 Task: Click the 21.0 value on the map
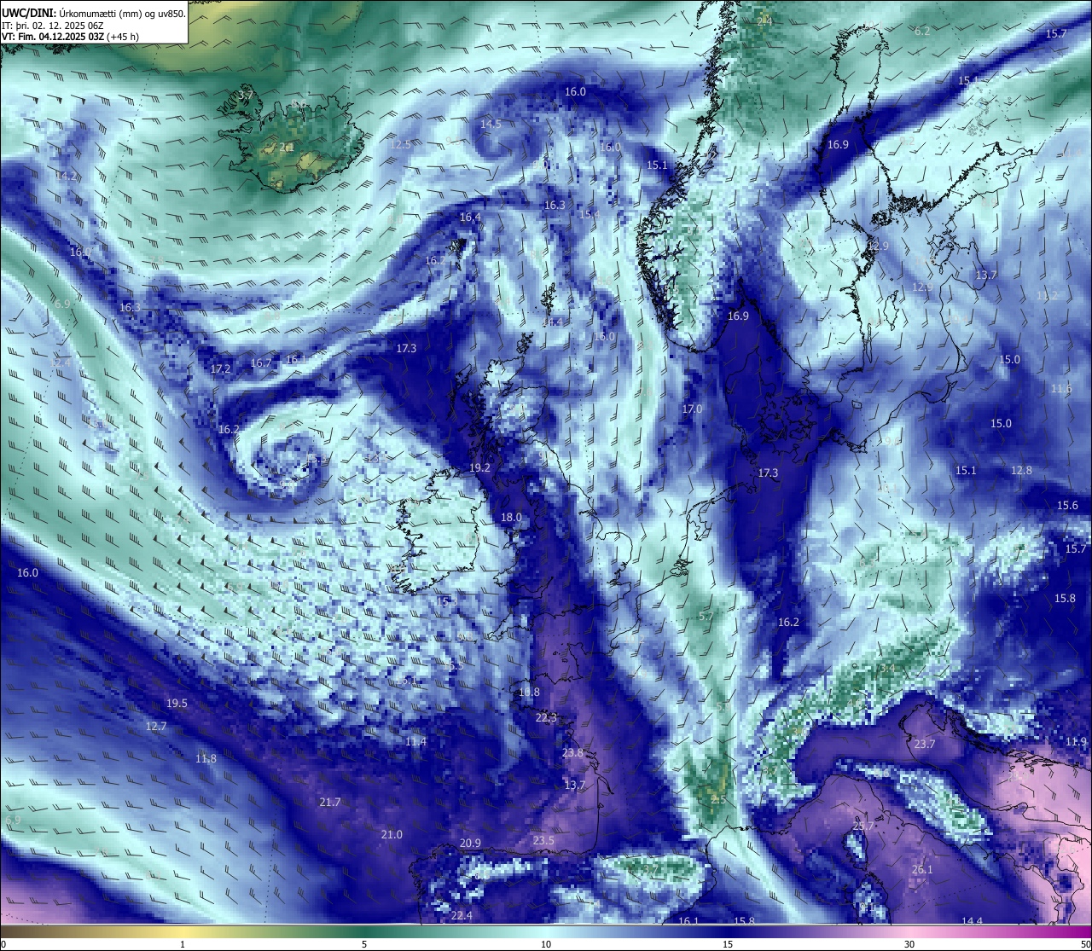tap(392, 835)
